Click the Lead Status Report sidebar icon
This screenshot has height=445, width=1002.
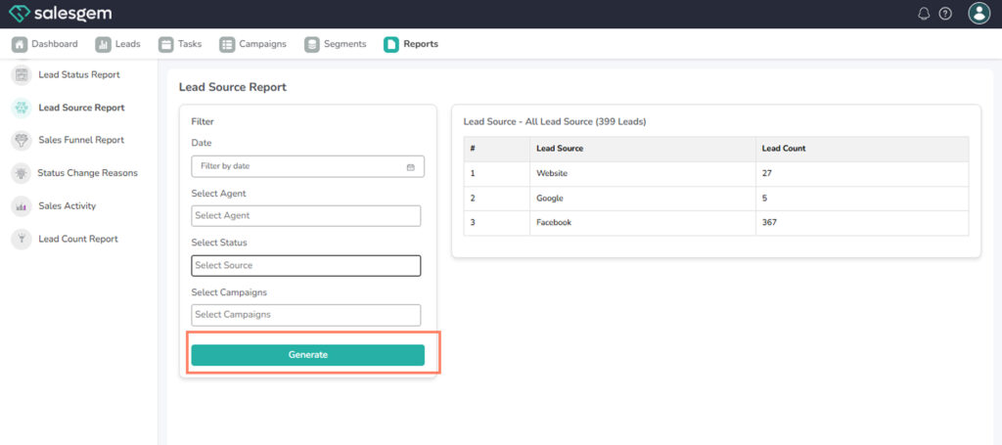coord(21,75)
